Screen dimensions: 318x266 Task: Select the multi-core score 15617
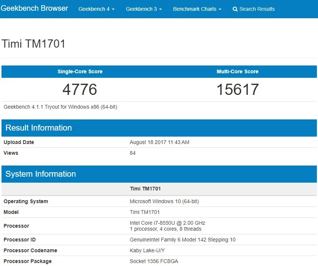tap(238, 89)
